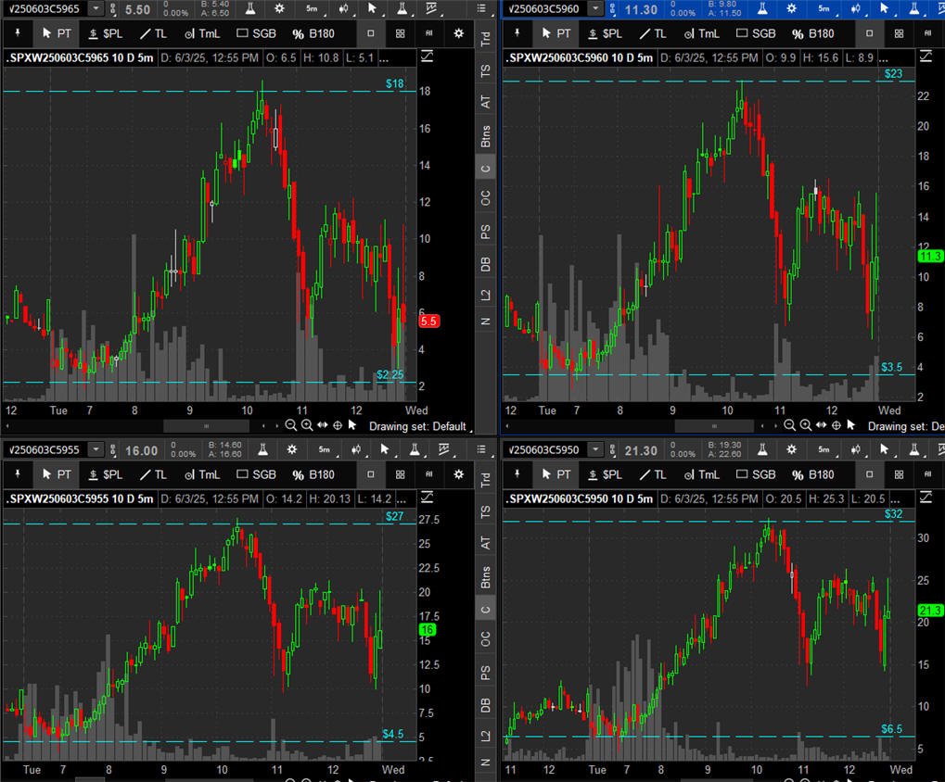
Task: Open drawing toolbar settings gear above 5965 chart
Action: coord(459,33)
